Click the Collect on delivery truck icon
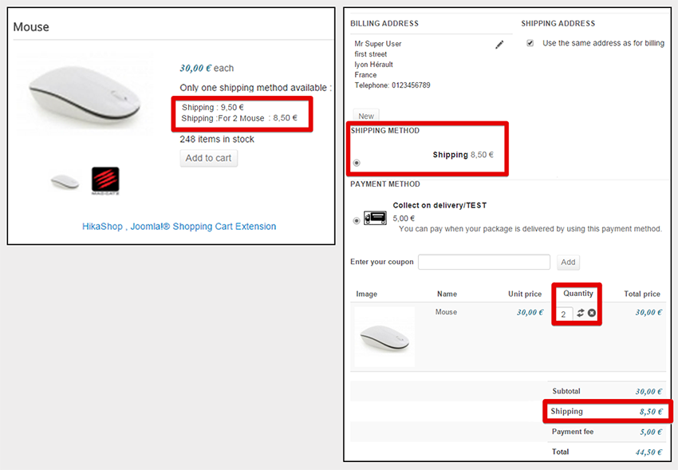 point(375,218)
